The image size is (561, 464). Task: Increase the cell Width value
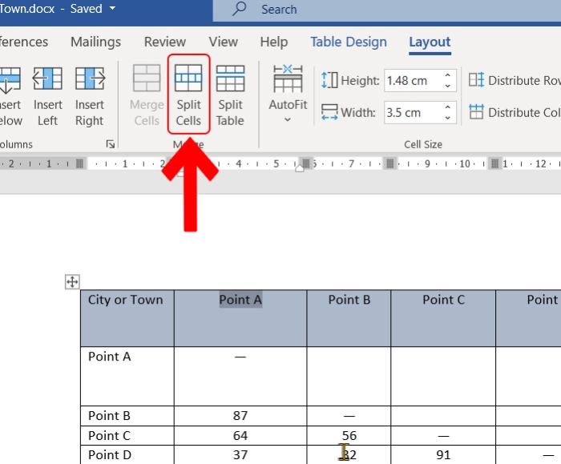(447, 107)
